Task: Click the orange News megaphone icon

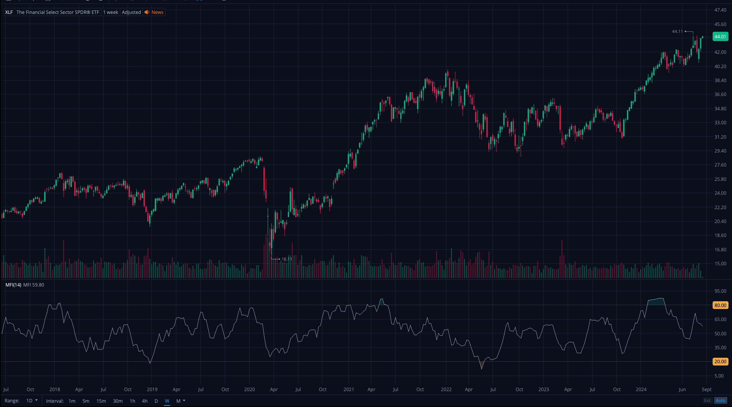Action: 147,12
